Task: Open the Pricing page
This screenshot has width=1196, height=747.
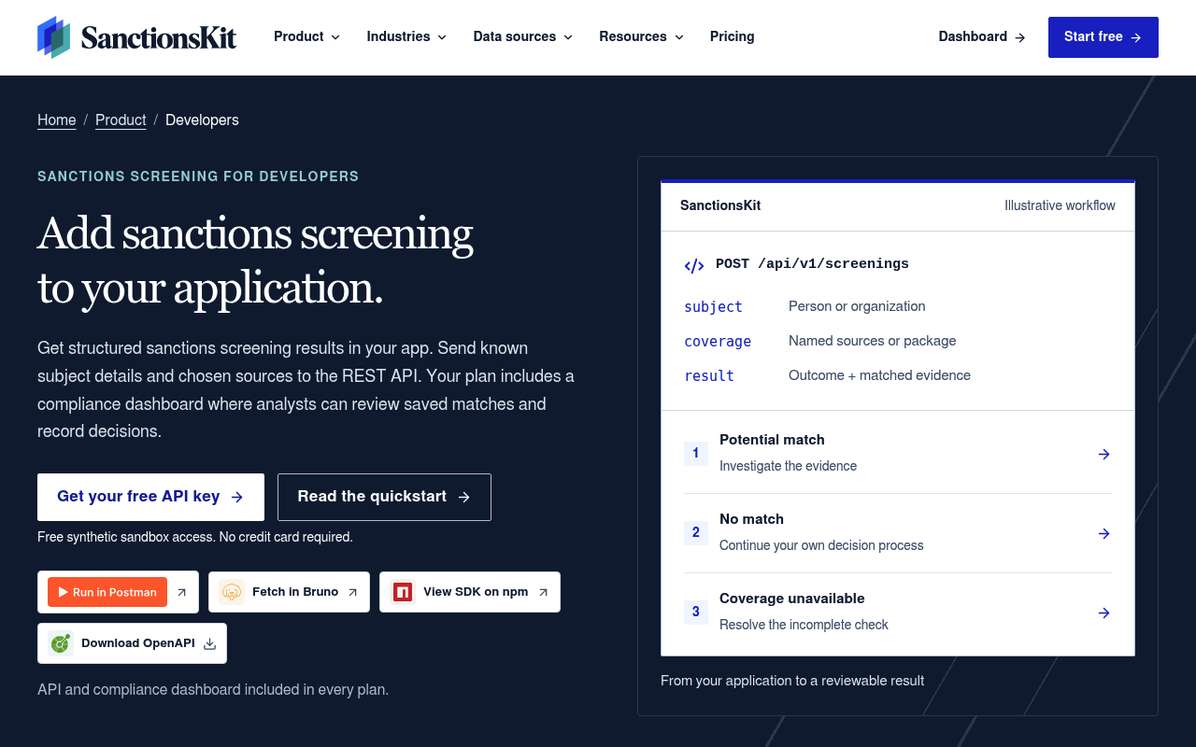Action: point(732,36)
